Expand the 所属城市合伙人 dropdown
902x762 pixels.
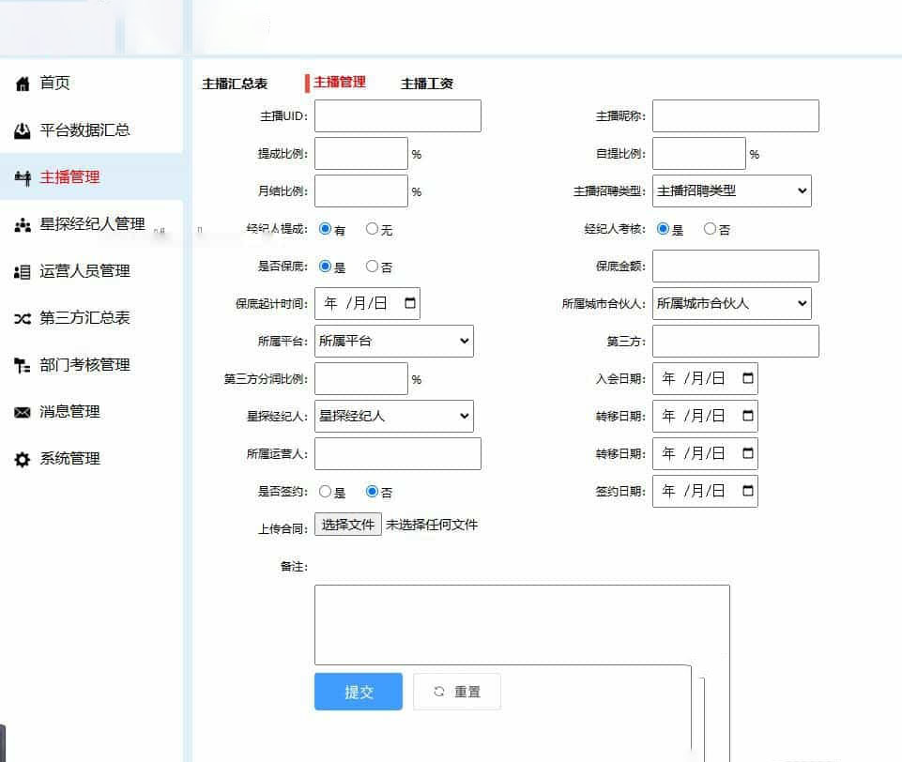732,303
